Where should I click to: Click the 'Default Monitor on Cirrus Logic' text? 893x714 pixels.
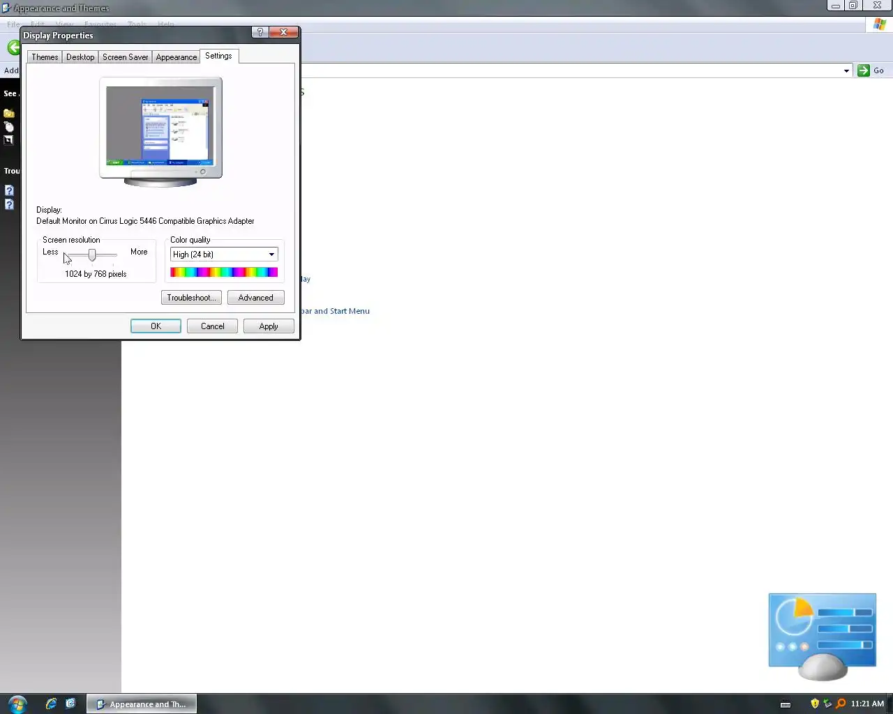point(145,221)
